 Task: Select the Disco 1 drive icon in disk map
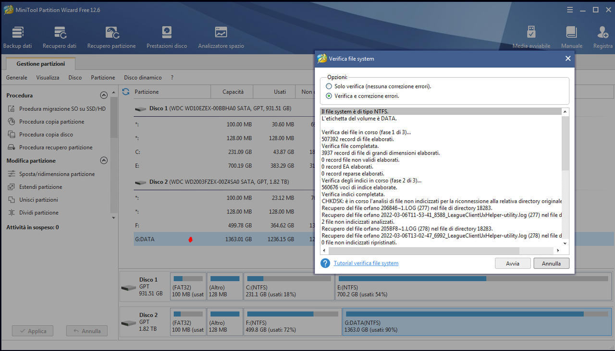click(x=128, y=288)
